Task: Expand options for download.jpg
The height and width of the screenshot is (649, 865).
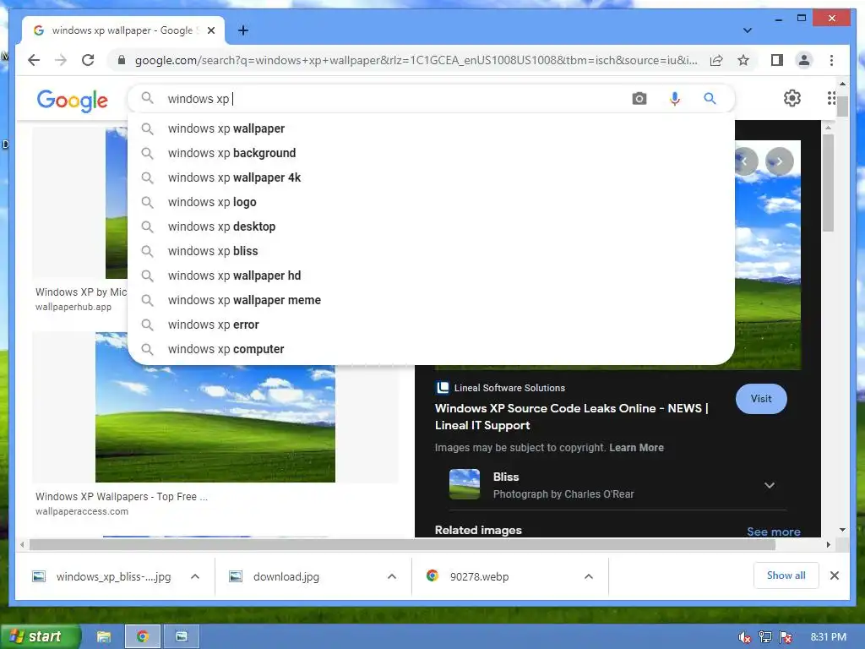Action: [392, 576]
